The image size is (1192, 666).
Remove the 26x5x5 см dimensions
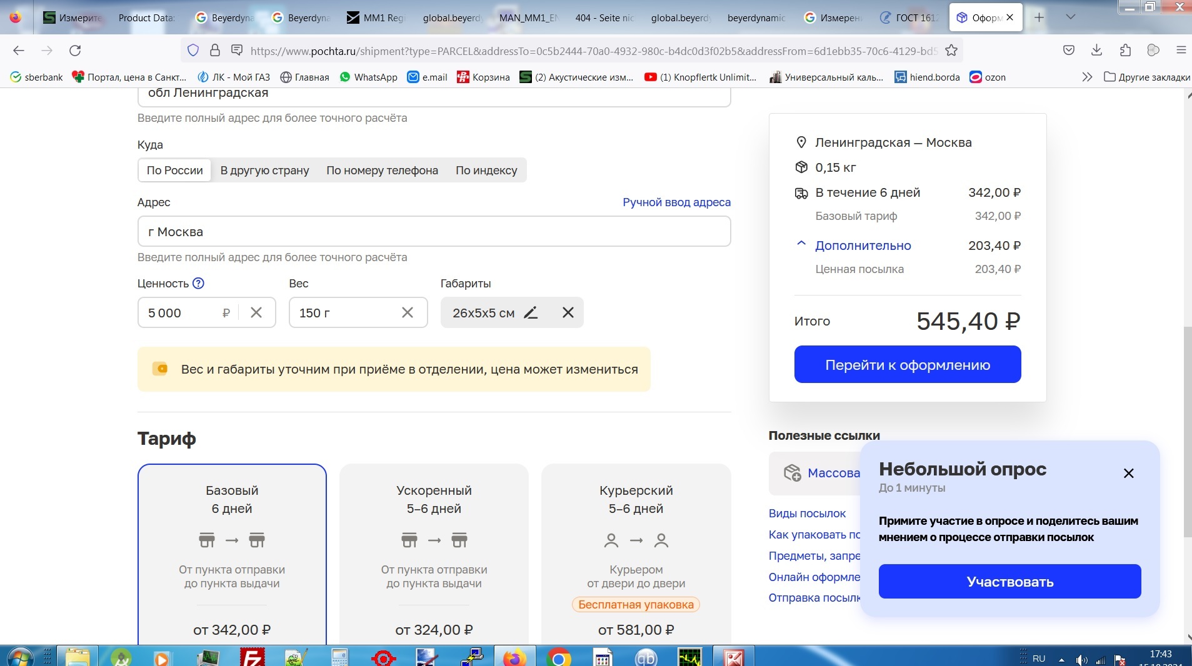568,312
